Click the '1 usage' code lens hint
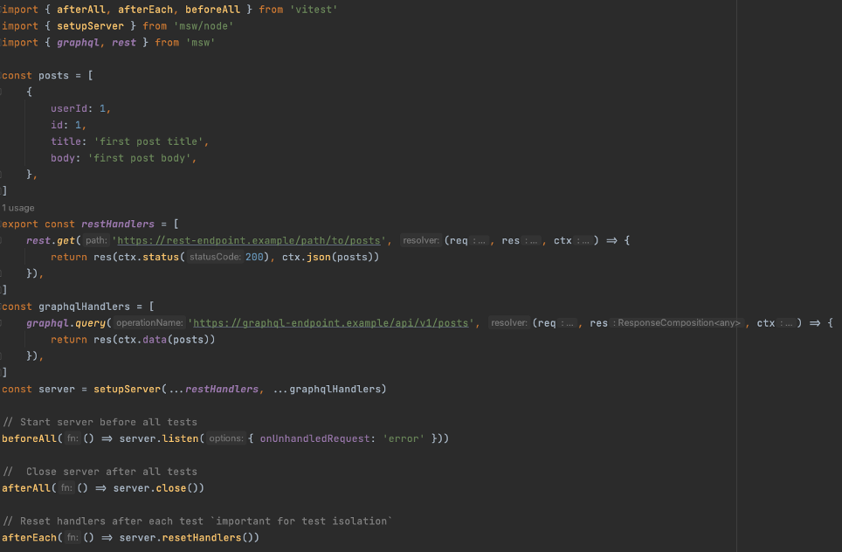 coord(18,208)
